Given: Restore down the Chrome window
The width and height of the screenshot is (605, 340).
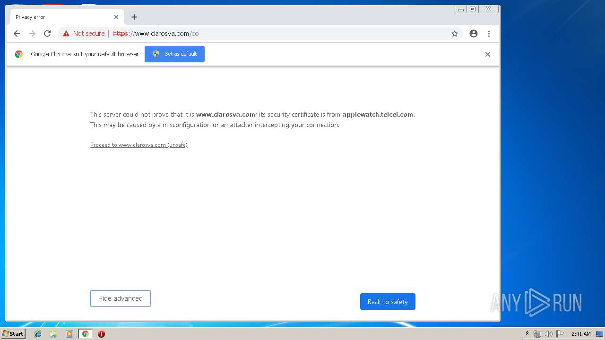Looking at the screenshot, I should pos(473,9).
